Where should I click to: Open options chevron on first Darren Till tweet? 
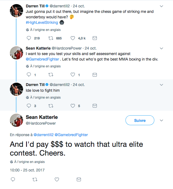click(x=161, y=6)
